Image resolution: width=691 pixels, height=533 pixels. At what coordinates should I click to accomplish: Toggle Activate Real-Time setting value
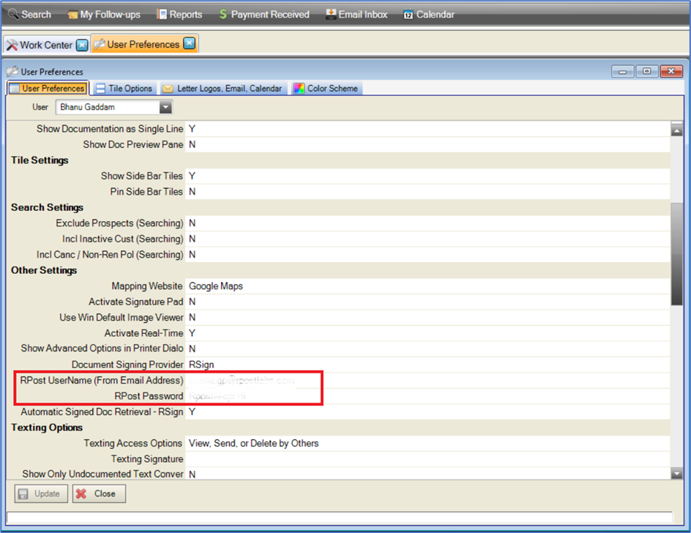(192, 333)
